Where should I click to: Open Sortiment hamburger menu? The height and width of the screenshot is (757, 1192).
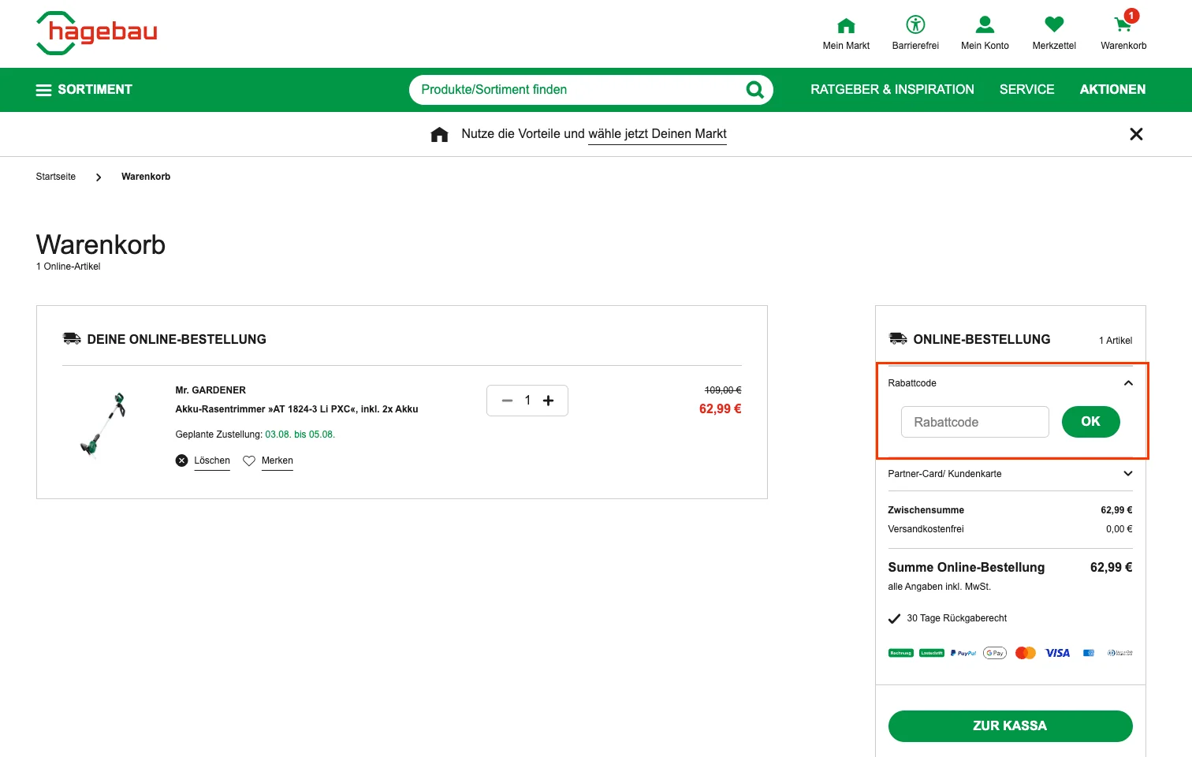pyautogui.click(x=84, y=90)
